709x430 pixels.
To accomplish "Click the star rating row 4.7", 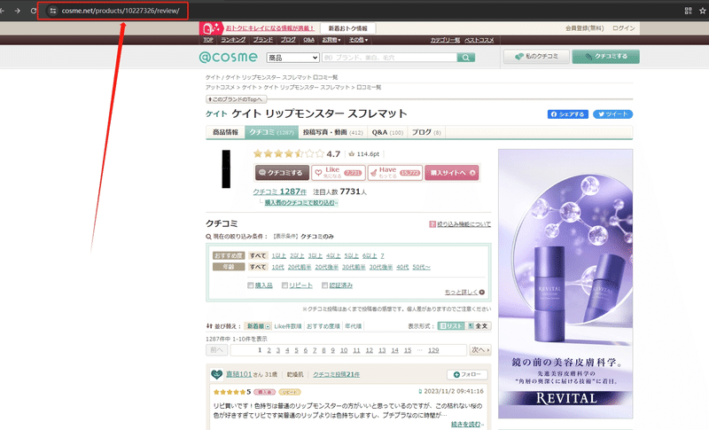I will (x=297, y=153).
